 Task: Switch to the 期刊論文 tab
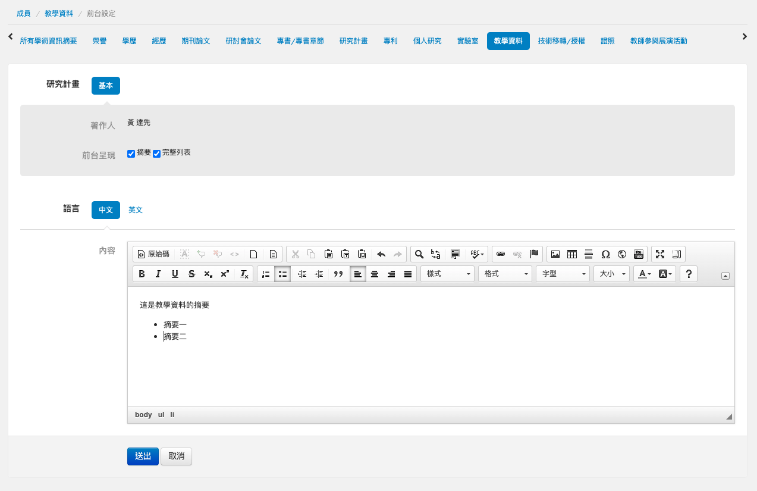coord(196,41)
